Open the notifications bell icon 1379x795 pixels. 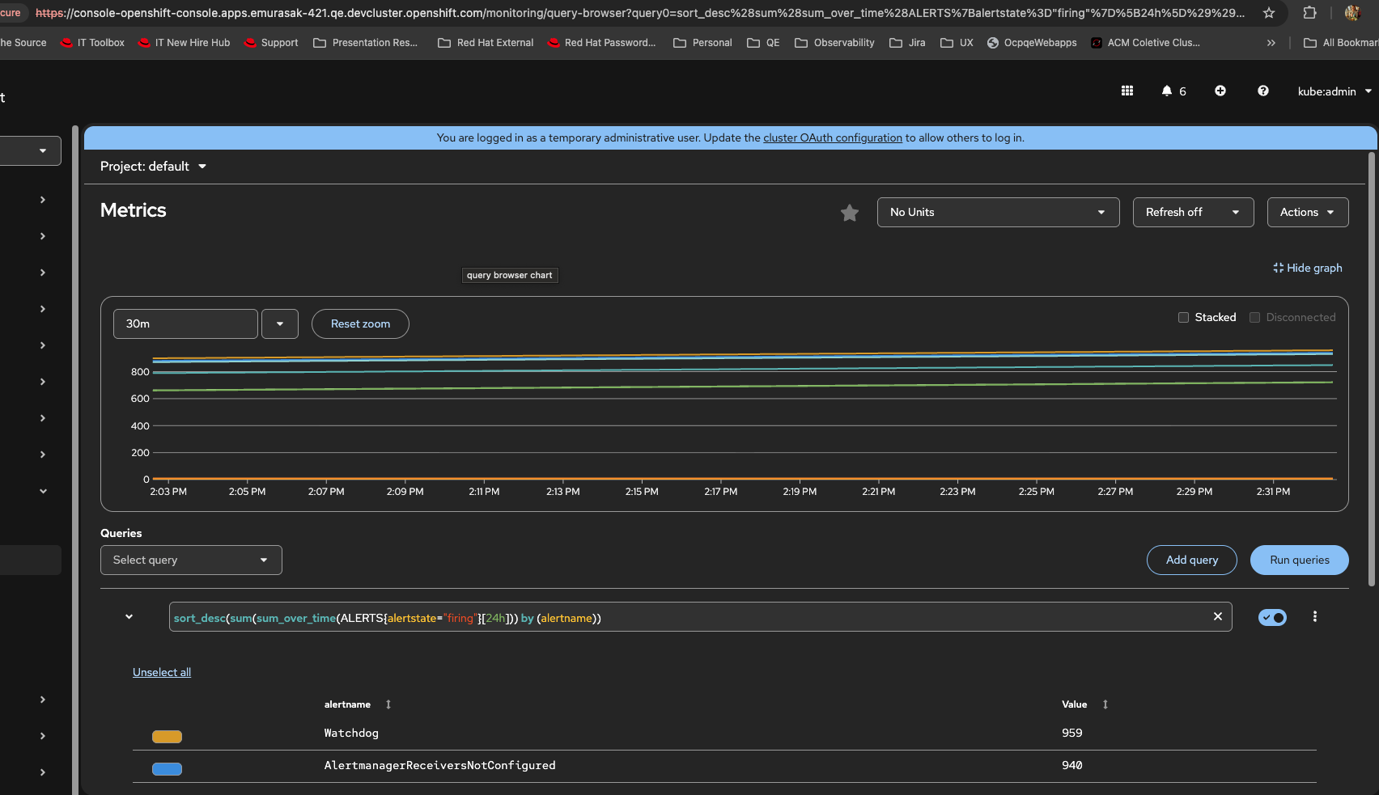(x=1166, y=91)
